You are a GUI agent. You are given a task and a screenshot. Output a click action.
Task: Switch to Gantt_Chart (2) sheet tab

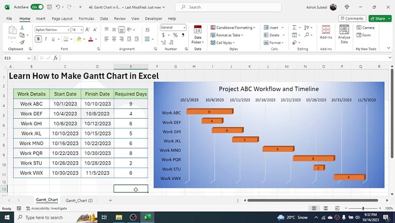pyautogui.click(x=79, y=200)
